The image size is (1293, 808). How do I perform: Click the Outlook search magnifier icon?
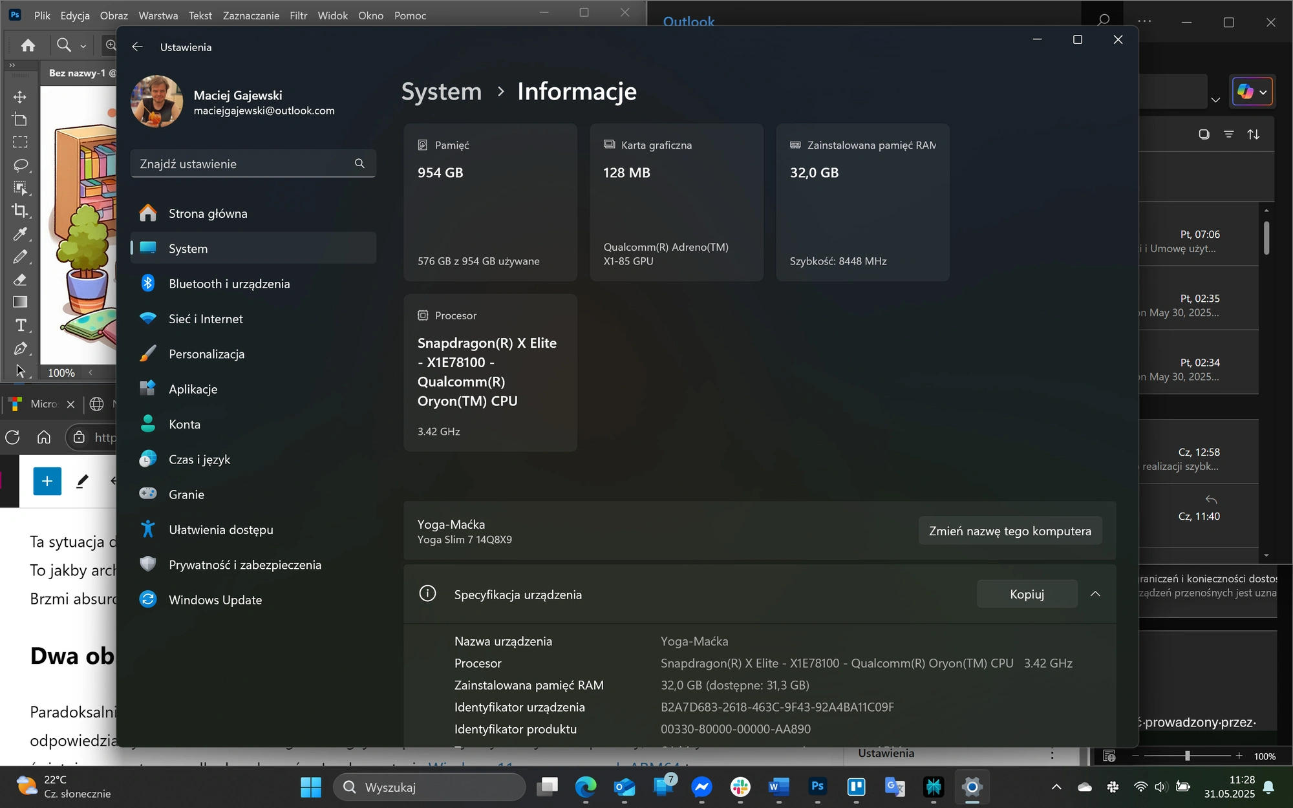(x=1104, y=21)
